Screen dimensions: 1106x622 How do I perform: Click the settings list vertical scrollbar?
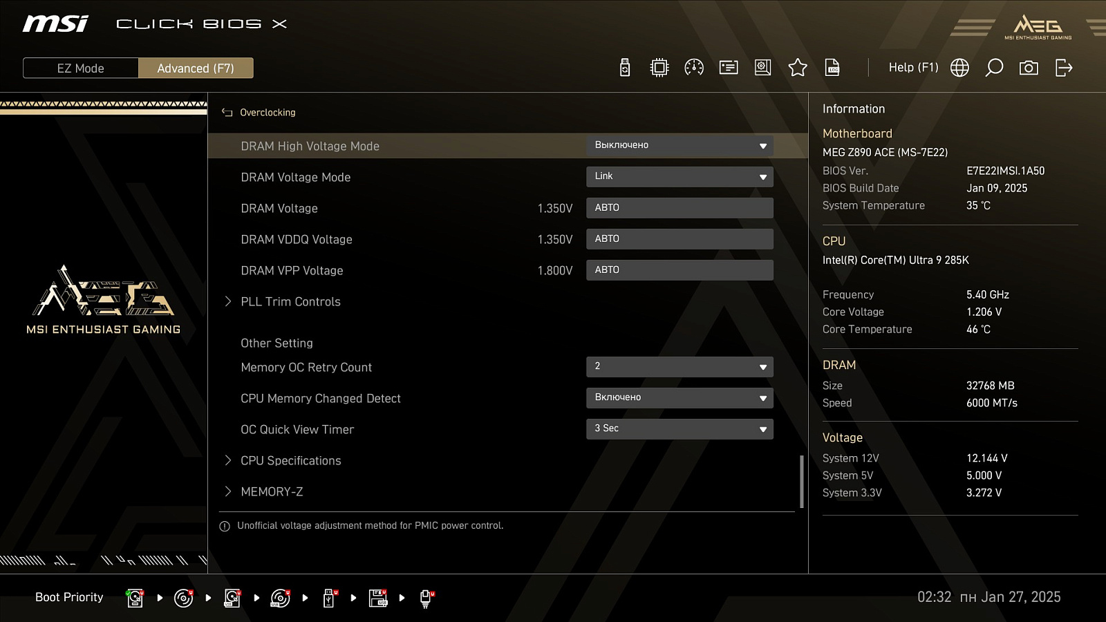point(802,481)
